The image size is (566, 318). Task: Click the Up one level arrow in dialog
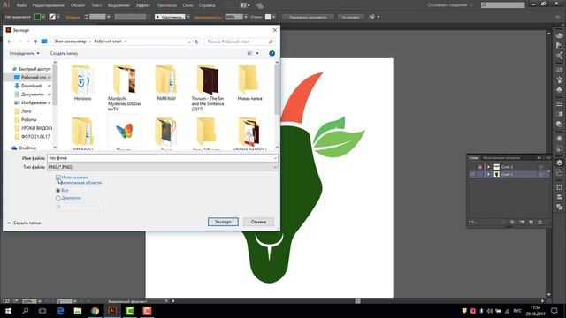click(x=35, y=42)
